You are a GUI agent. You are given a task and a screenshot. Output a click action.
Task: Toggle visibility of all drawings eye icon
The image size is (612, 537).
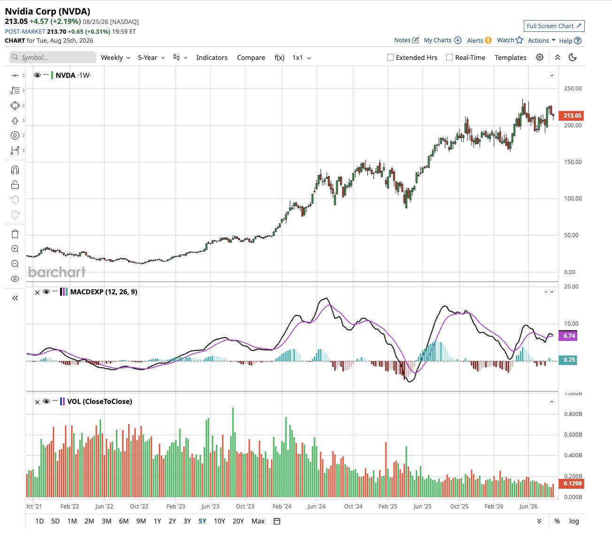click(x=15, y=279)
